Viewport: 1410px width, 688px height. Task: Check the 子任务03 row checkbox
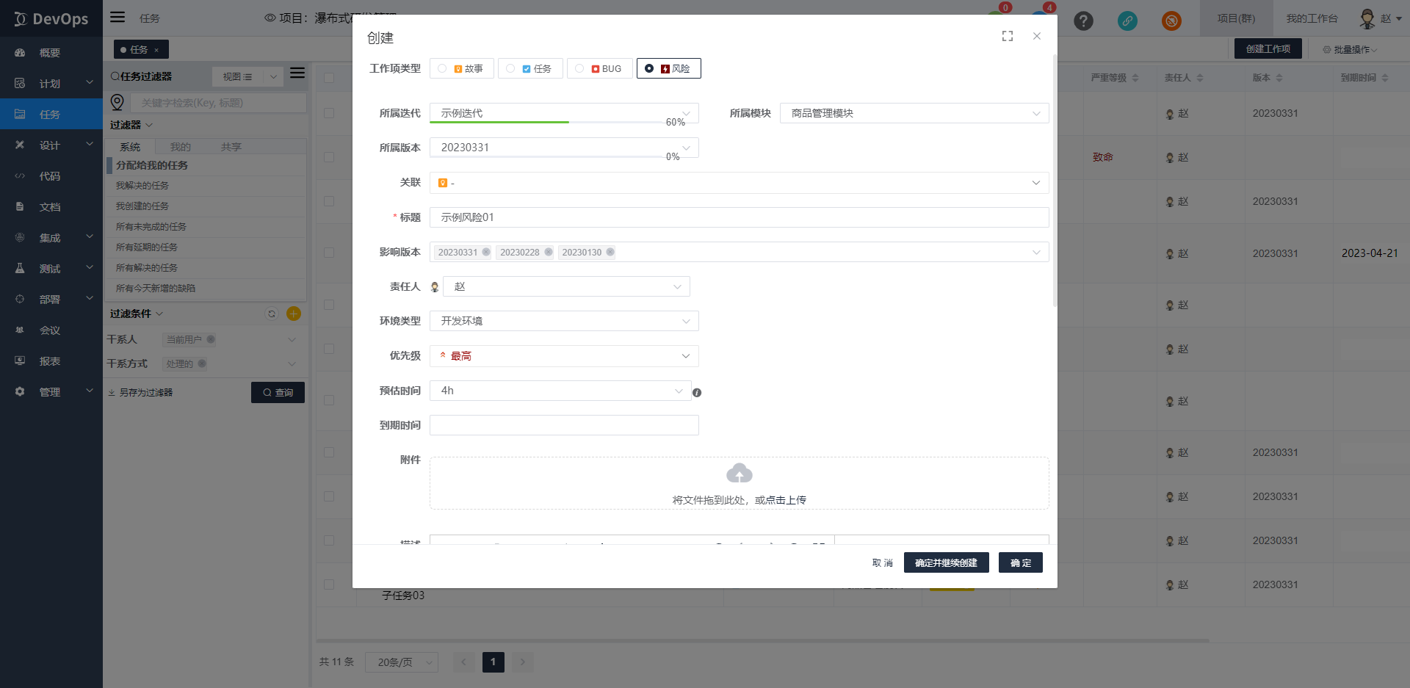(x=329, y=584)
